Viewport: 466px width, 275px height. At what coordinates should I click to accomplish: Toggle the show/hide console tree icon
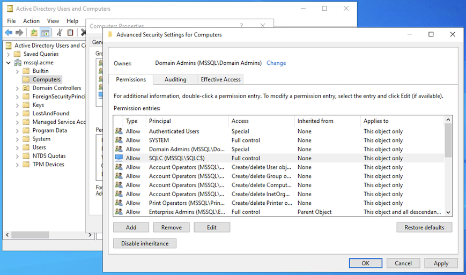pyautogui.click(x=45, y=32)
